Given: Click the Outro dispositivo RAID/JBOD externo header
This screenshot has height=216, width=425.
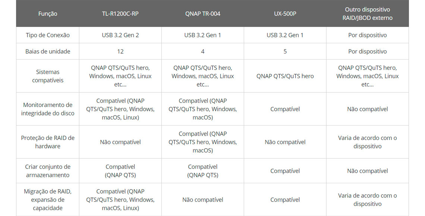Looking at the screenshot, I should 367,13.
